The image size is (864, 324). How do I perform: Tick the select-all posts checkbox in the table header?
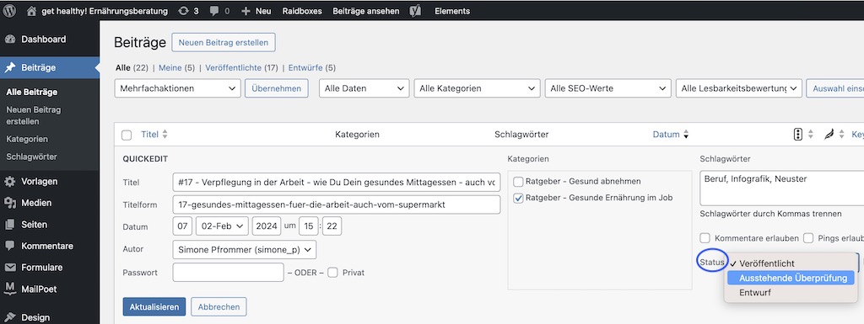(x=127, y=135)
